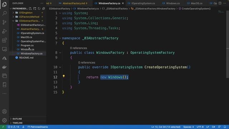
Task: Open IOperatingSystem.cs in the file tree
Action: (32, 33)
